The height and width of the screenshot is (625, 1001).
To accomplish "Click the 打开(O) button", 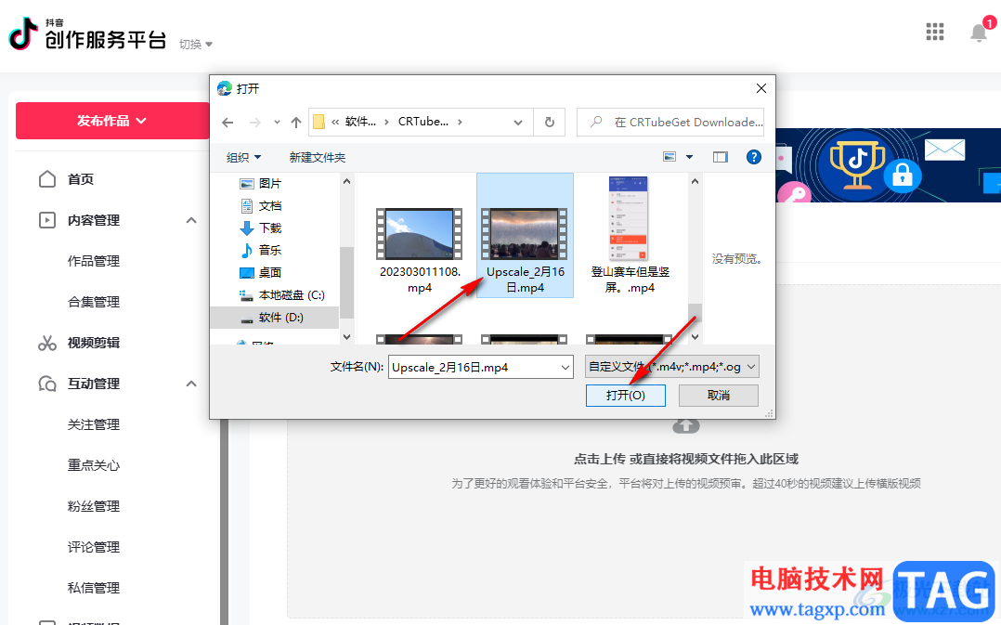I will click(626, 396).
